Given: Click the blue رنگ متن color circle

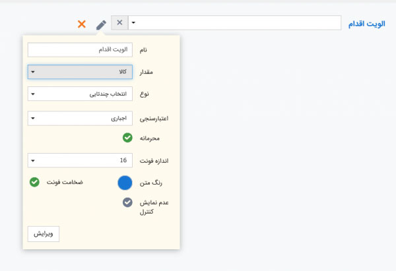Looking at the screenshot, I should [127, 185].
